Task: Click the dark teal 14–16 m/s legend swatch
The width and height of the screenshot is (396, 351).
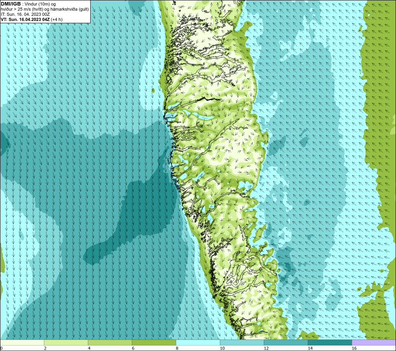Action: pyautogui.click(x=329, y=342)
